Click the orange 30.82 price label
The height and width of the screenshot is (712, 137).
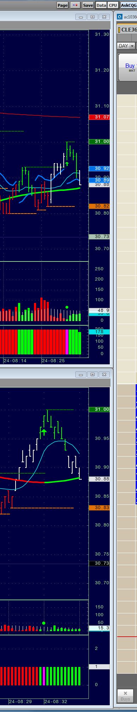pos(99,206)
